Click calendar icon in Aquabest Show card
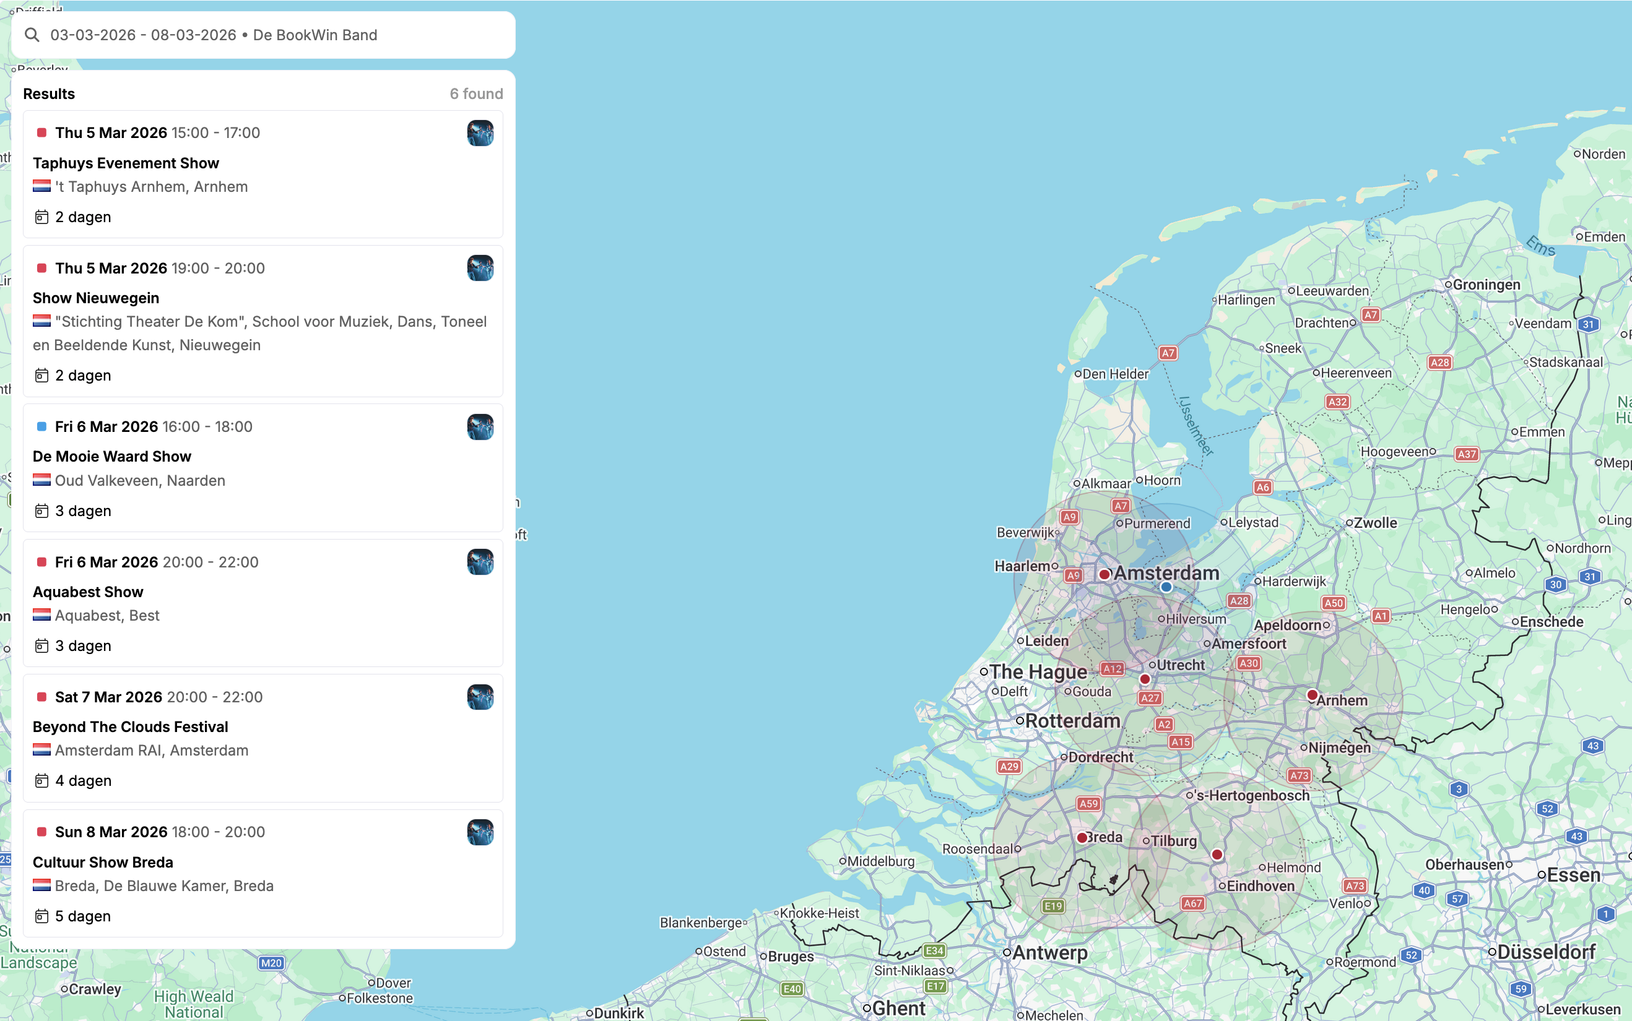Screen dimensions: 1632x1021 point(41,645)
